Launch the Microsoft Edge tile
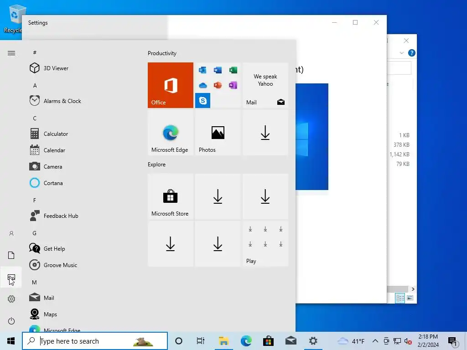This screenshot has width=467, height=350. 171,133
